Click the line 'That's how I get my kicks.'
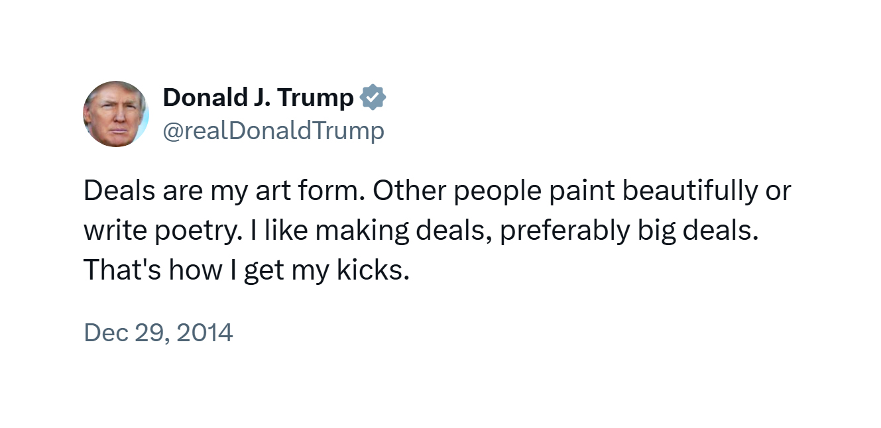Screen dimensions: 881x428 (x=247, y=271)
